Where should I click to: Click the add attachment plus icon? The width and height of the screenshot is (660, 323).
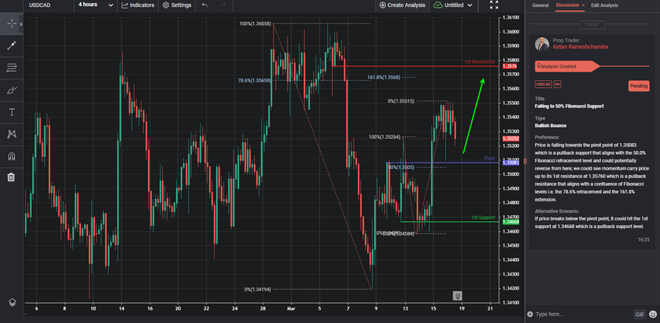(530, 314)
